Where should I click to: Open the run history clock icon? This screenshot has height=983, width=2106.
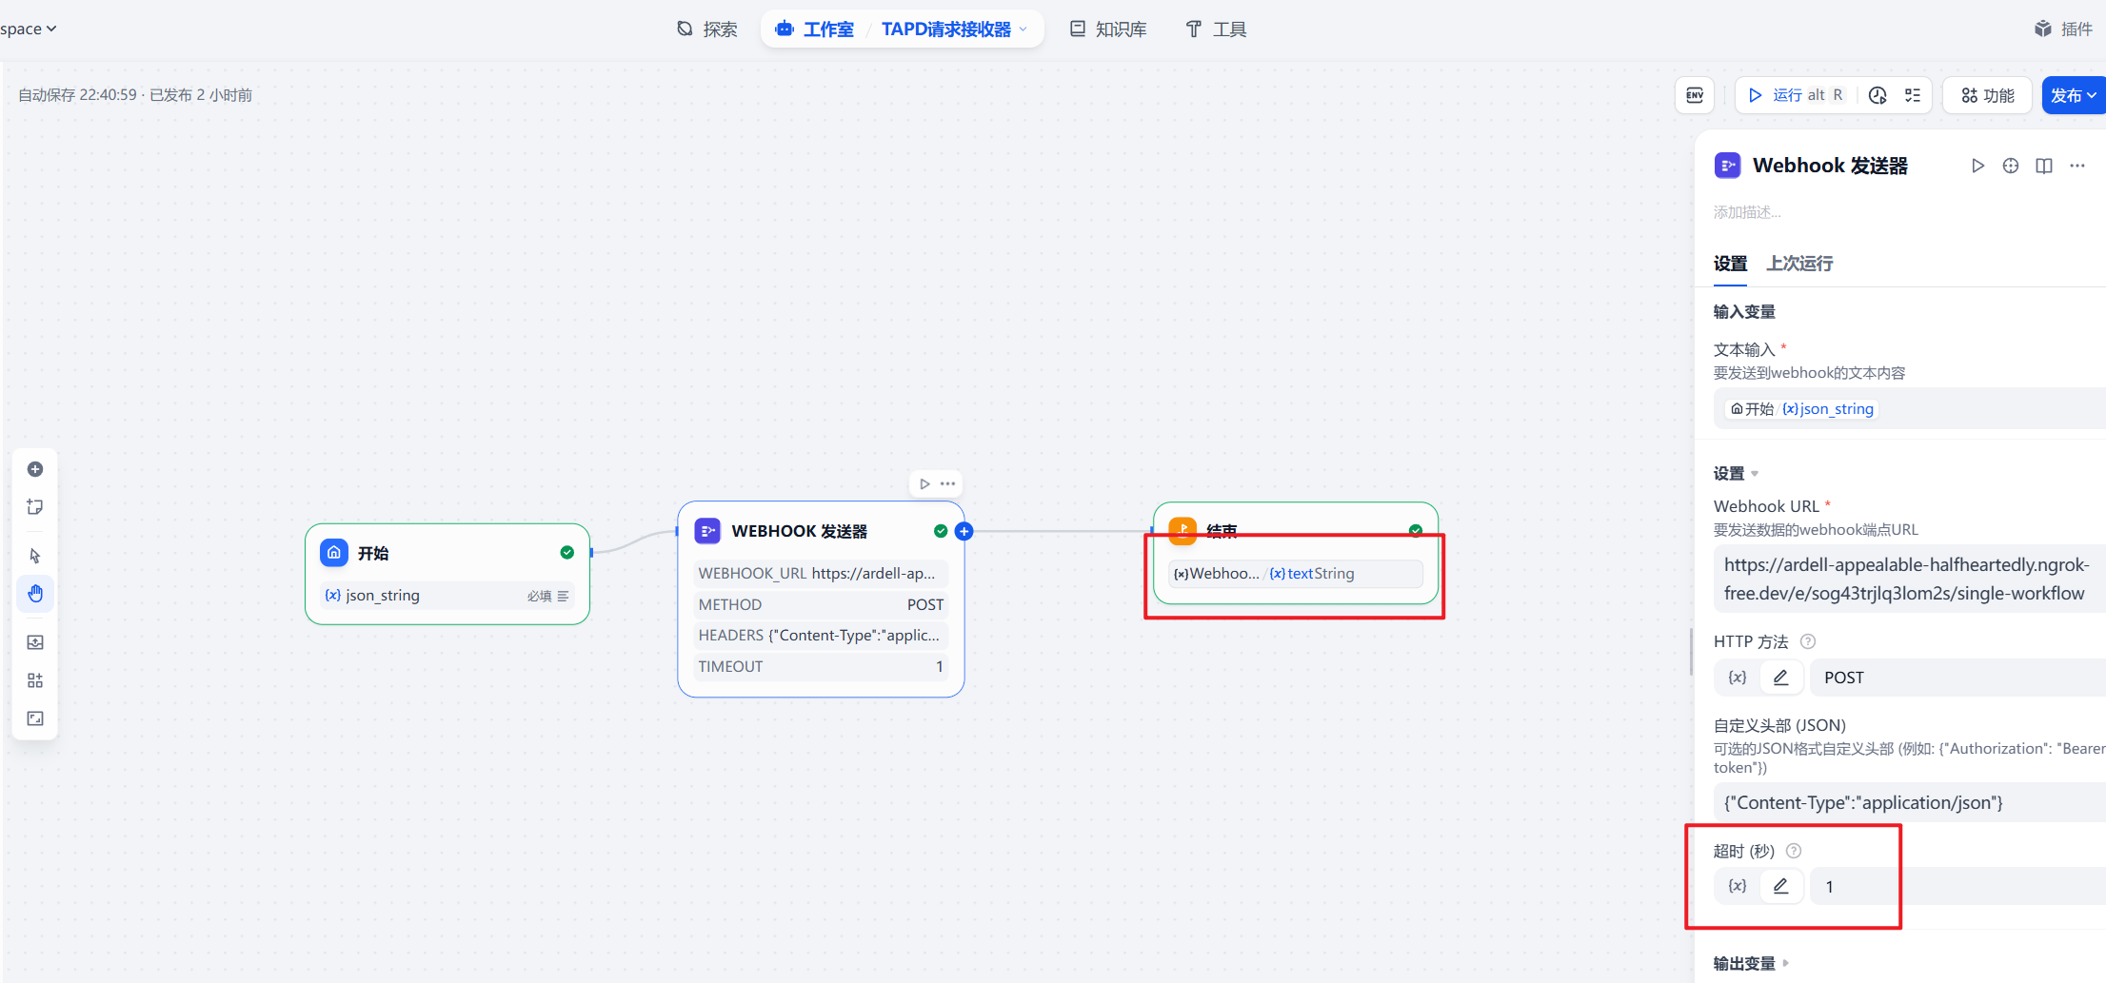click(x=1878, y=95)
